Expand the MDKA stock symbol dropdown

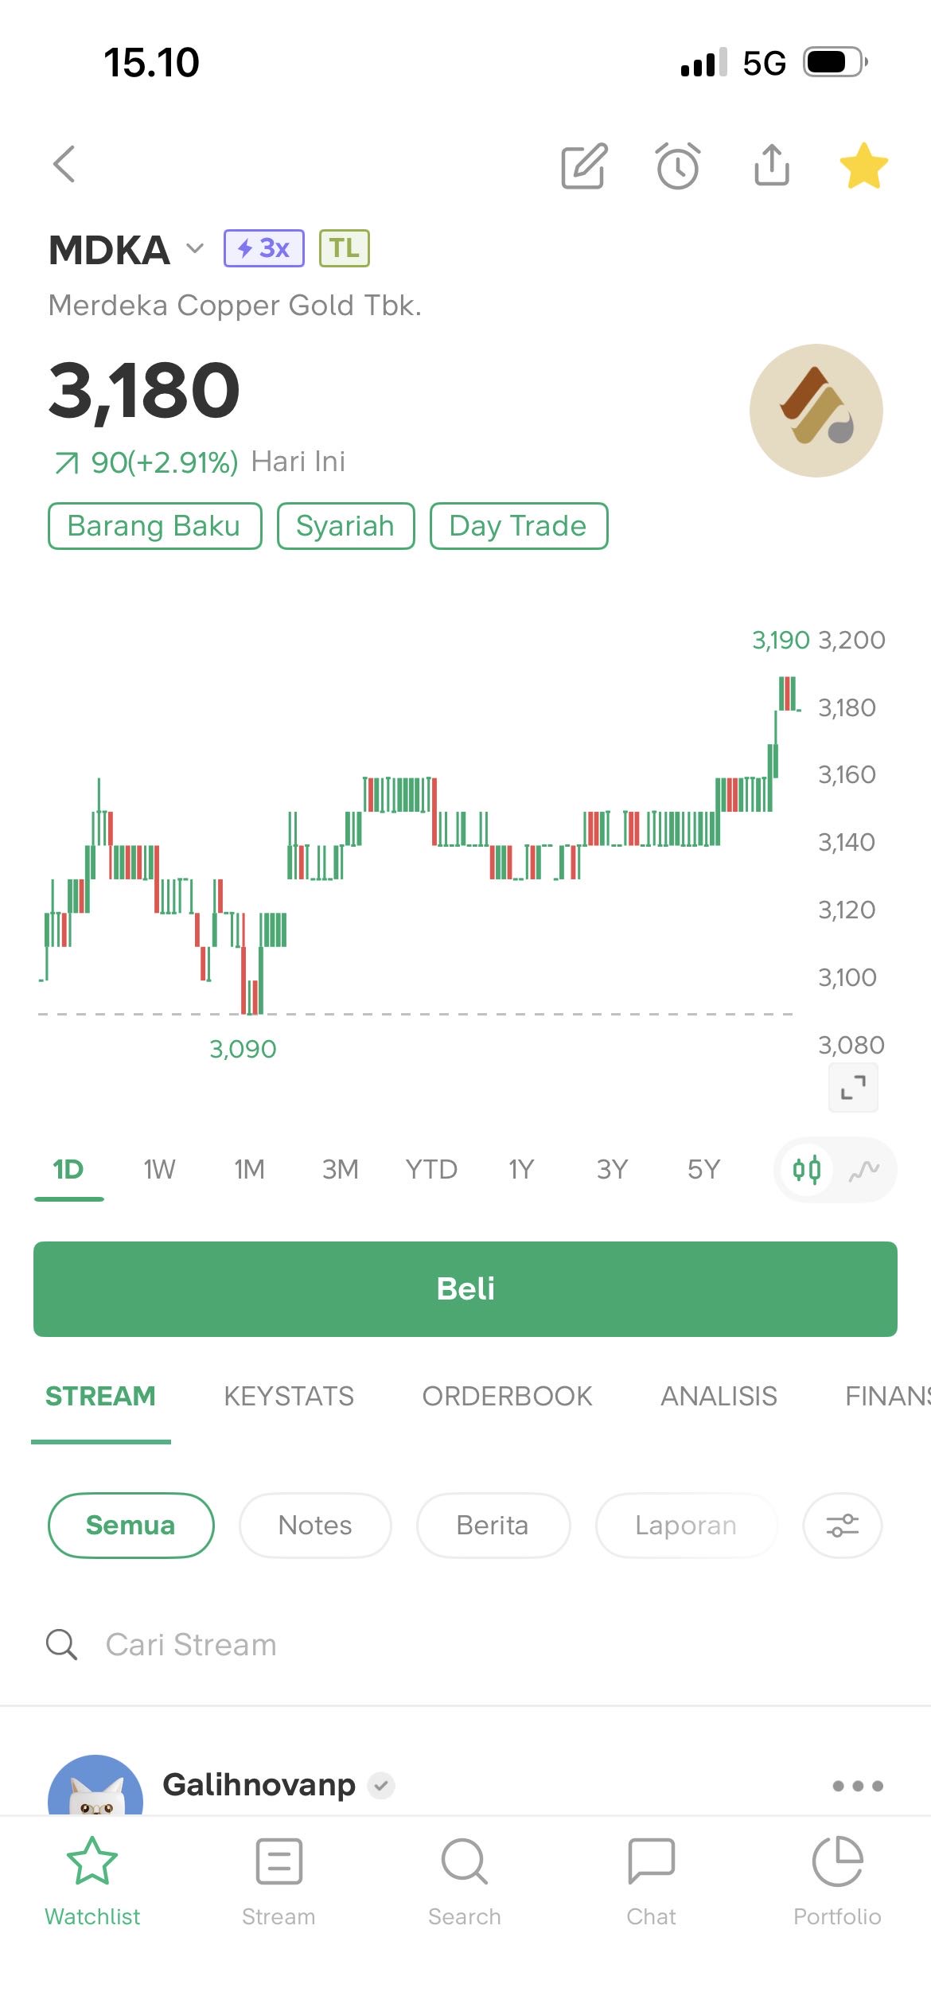(x=194, y=249)
